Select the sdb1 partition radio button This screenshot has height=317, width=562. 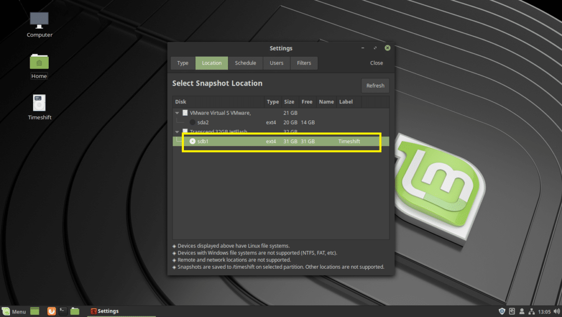[x=192, y=141]
